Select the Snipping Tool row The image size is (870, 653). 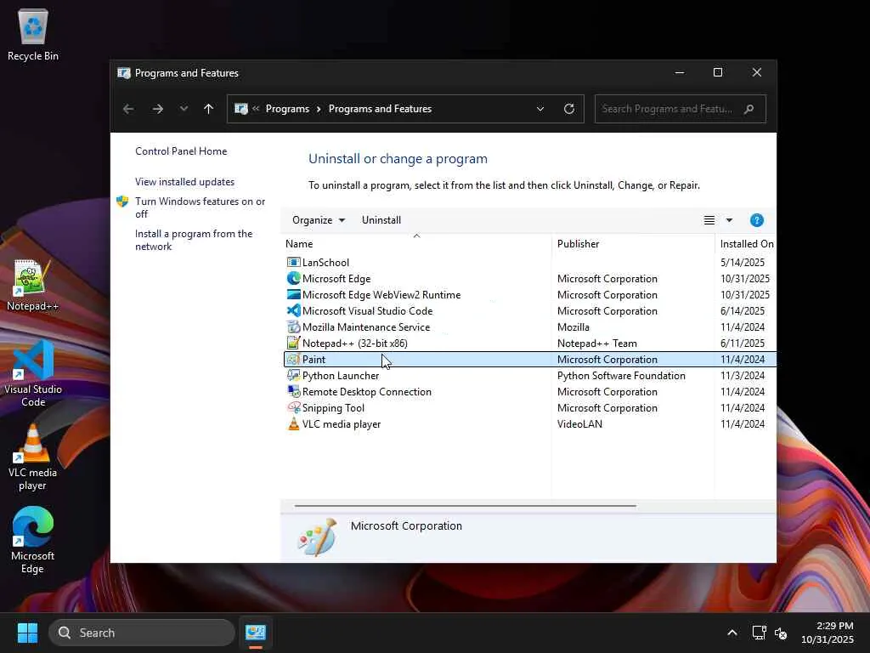coord(530,407)
